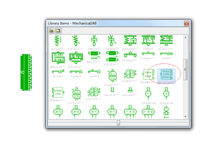Close the Library Items dialog
The height and width of the screenshot is (141, 208).
(186, 23)
